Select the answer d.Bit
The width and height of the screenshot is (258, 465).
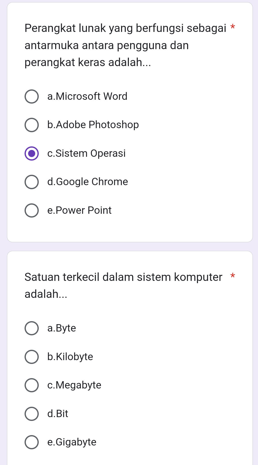tap(31, 414)
